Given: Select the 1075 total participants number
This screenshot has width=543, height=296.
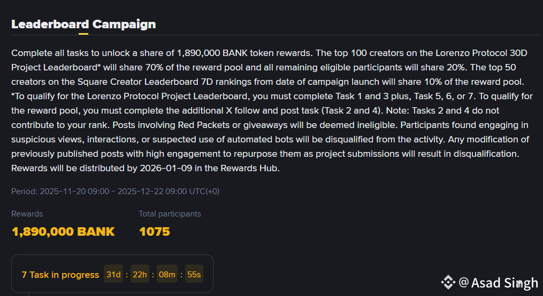Looking at the screenshot, I should click(154, 231).
